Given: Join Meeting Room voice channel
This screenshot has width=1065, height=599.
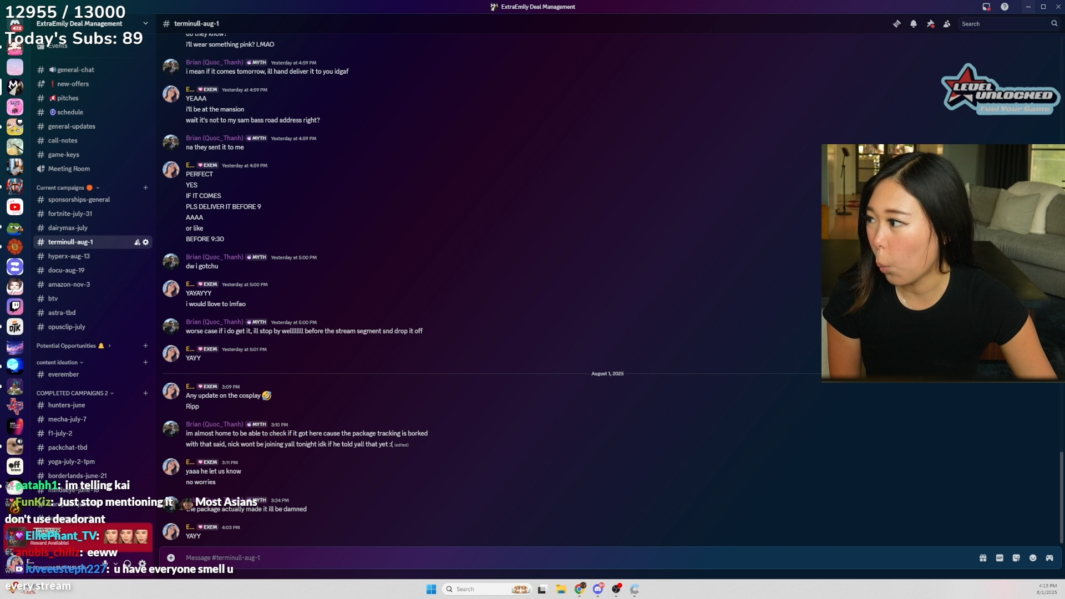Looking at the screenshot, I should point(93,169).
